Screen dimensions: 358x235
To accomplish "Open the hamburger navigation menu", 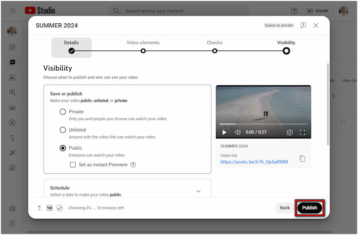I will point(13,11).
